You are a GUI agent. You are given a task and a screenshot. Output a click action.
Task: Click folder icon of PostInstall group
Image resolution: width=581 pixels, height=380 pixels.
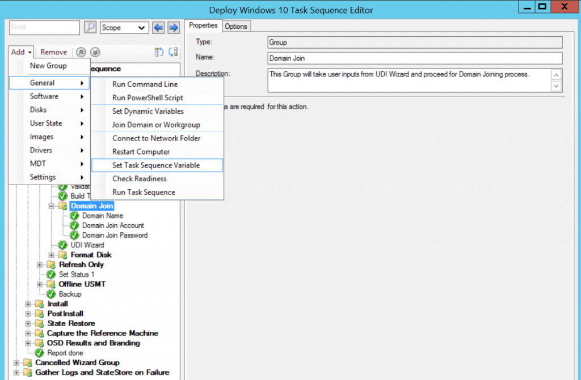click(39, 314)
